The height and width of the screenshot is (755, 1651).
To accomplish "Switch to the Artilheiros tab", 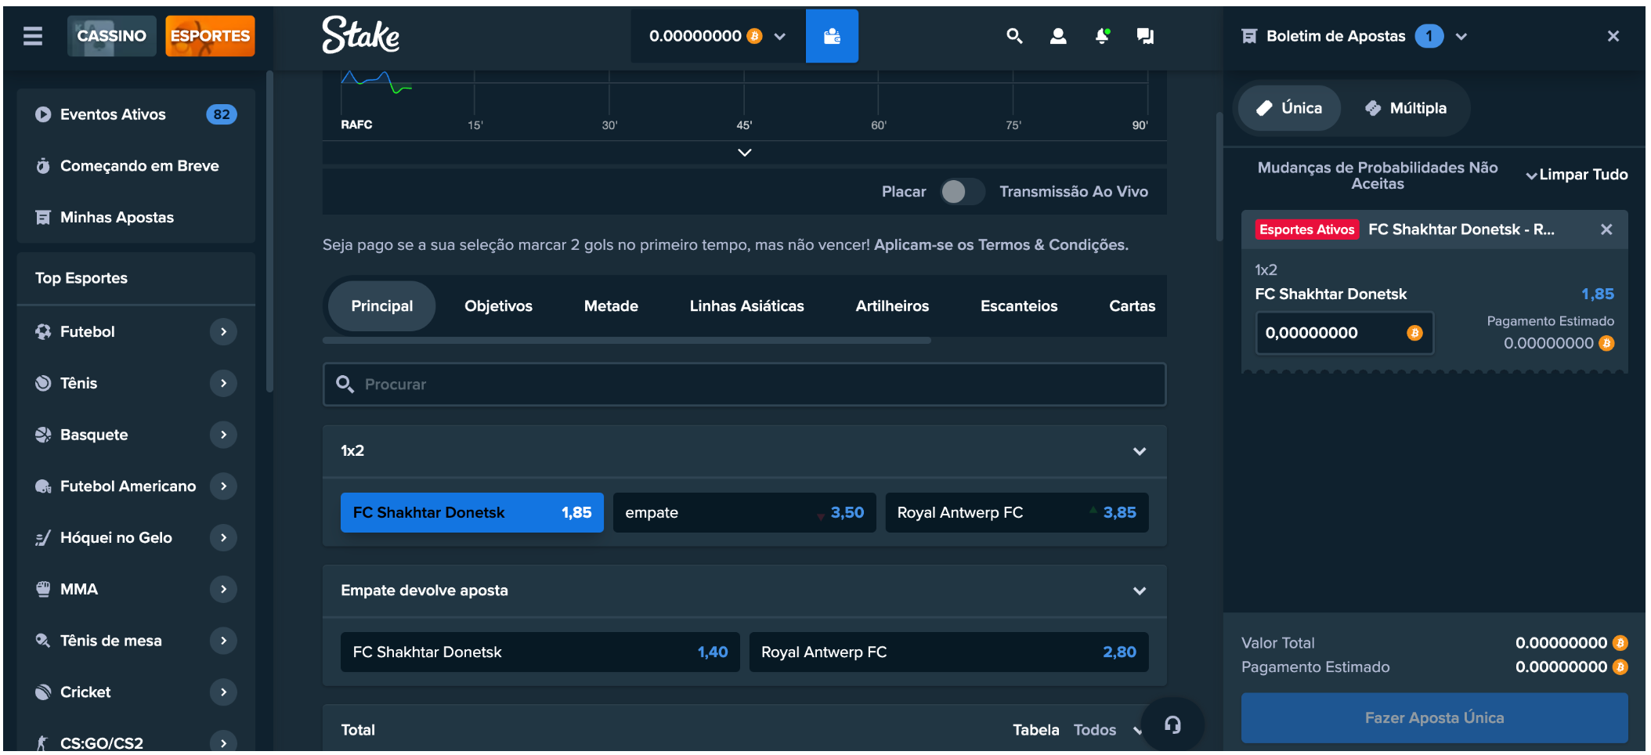I will click(x=892, y=306).
